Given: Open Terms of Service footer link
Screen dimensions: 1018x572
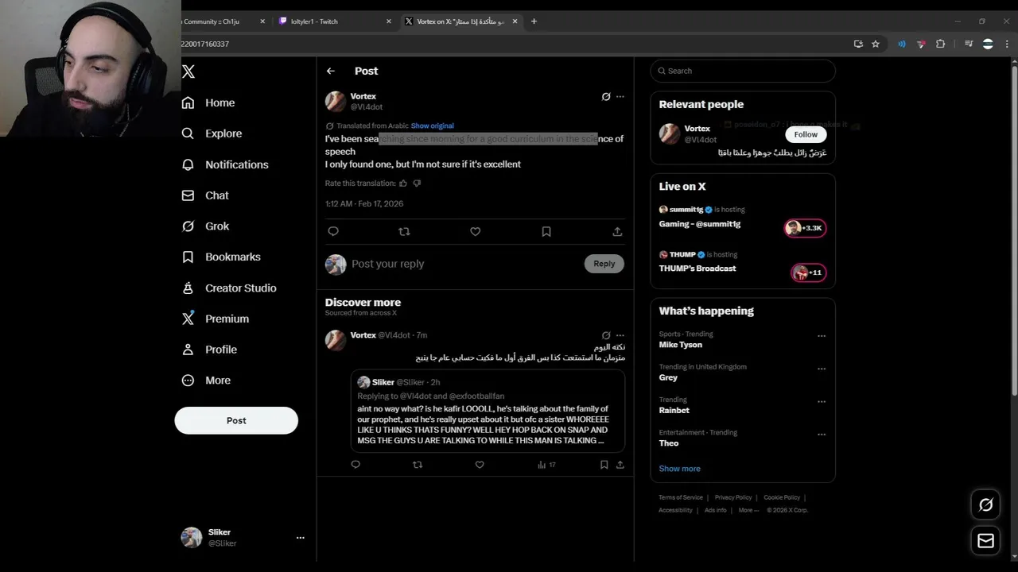Looking at the screenshot, I should [681, 497].
